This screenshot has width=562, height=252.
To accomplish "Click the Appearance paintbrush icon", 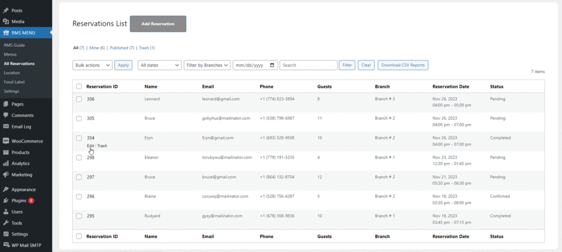I will [x=5, y=189].
